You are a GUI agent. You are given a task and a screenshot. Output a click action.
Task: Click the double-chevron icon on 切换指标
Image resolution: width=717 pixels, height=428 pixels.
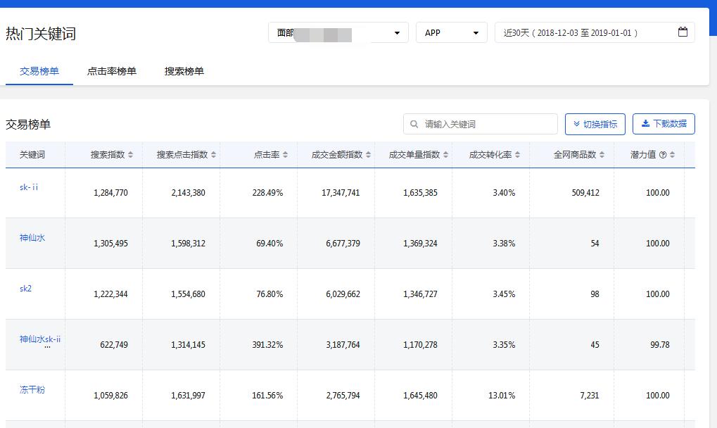(x=576, y=124)
